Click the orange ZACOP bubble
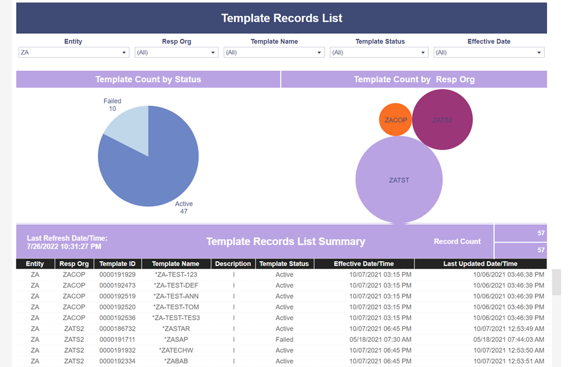The image size is (568, 367). [396, 120]
